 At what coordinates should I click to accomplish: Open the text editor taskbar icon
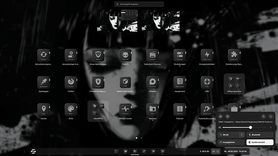tap(144, 151)
